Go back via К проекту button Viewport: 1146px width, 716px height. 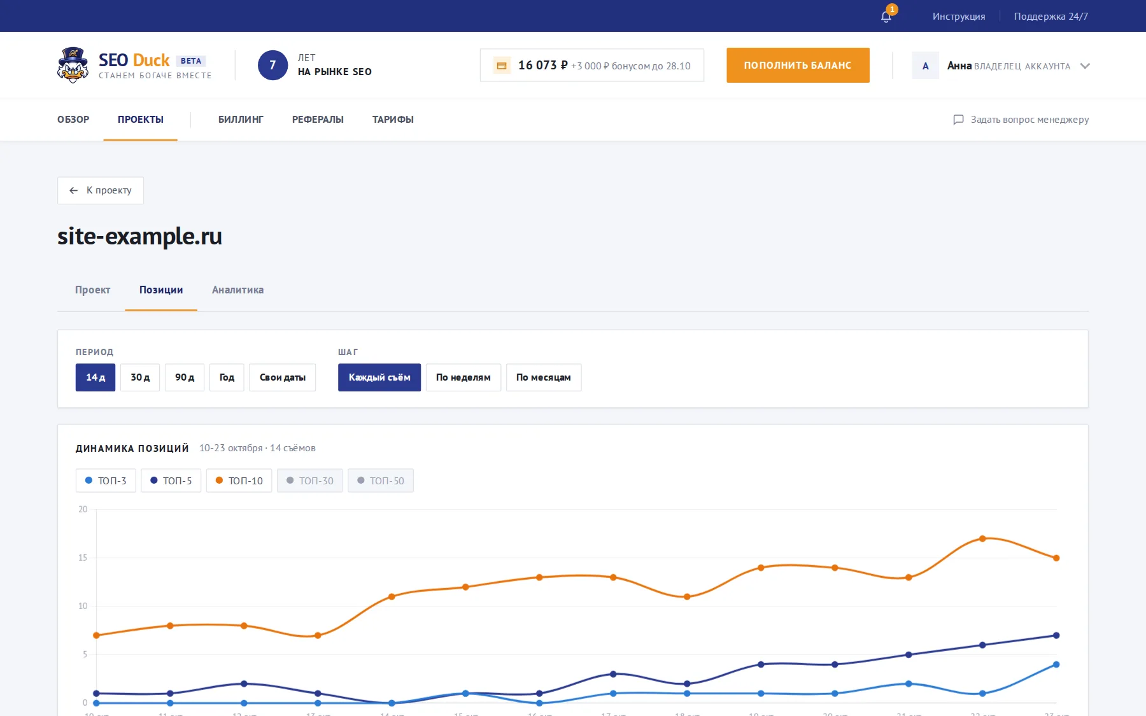101,190
